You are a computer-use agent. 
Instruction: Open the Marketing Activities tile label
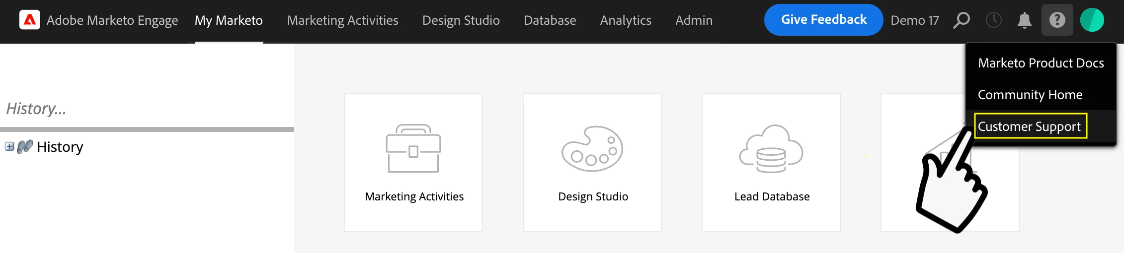tap(414, 196)
